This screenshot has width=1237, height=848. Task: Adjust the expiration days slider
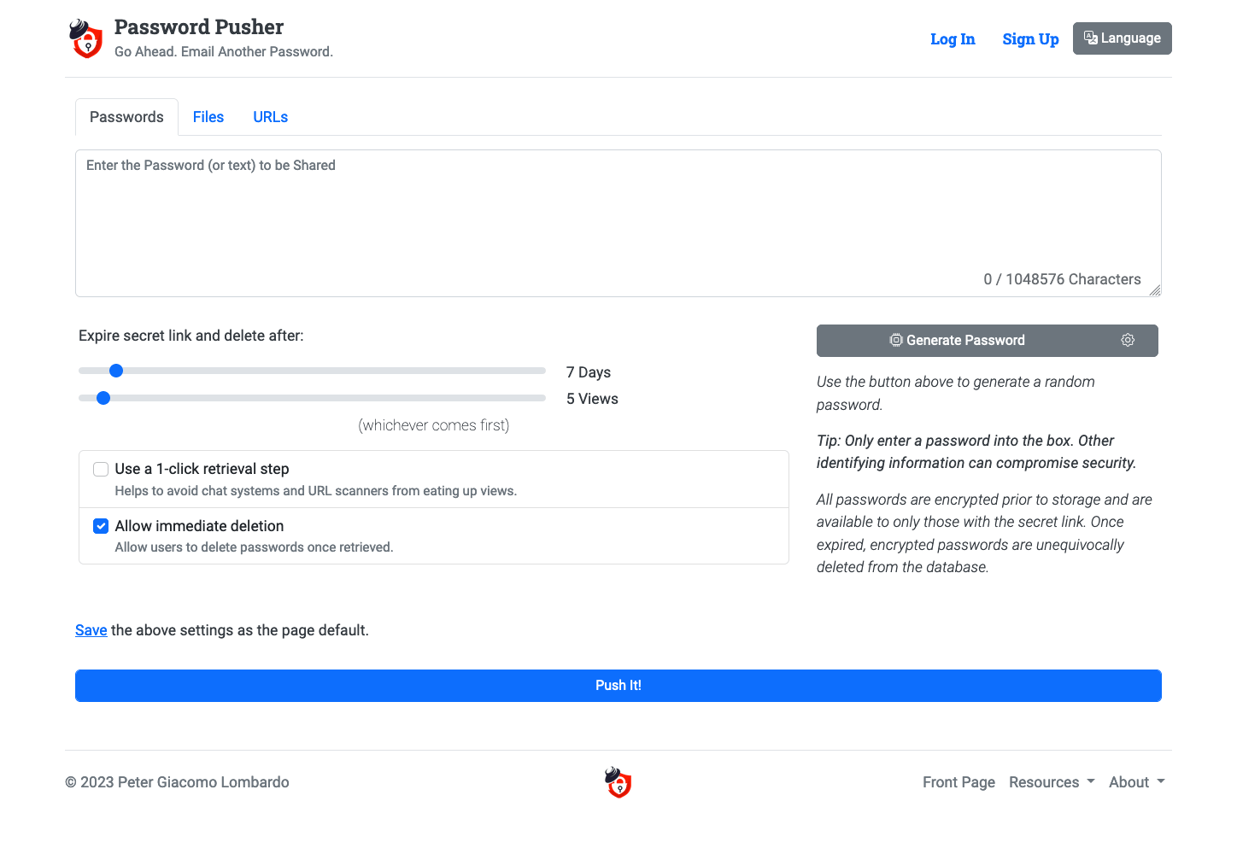[x=115, y=371]
